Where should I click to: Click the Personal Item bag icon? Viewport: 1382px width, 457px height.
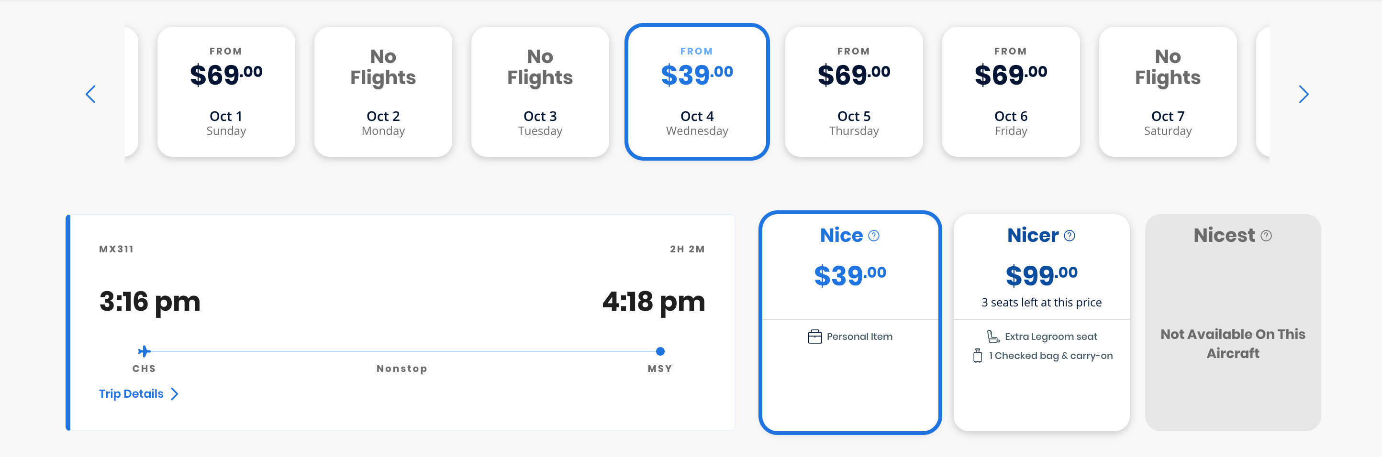tap(814, 337)
